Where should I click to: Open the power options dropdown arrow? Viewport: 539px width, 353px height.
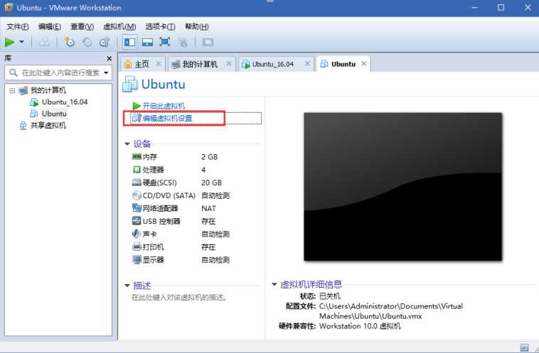pyautogui.click(x=21, y=42)
